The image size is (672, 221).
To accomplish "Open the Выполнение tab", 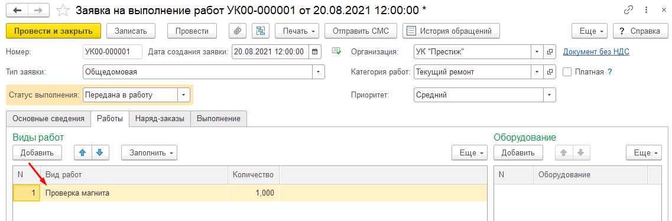I will [x=219, y=119].
